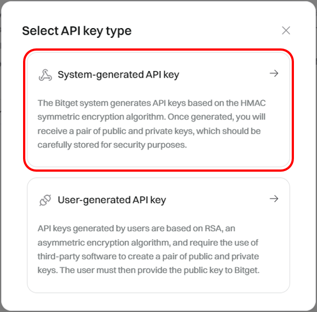Click the HMAC symmetric encryption description text

[x=152, y=124]
